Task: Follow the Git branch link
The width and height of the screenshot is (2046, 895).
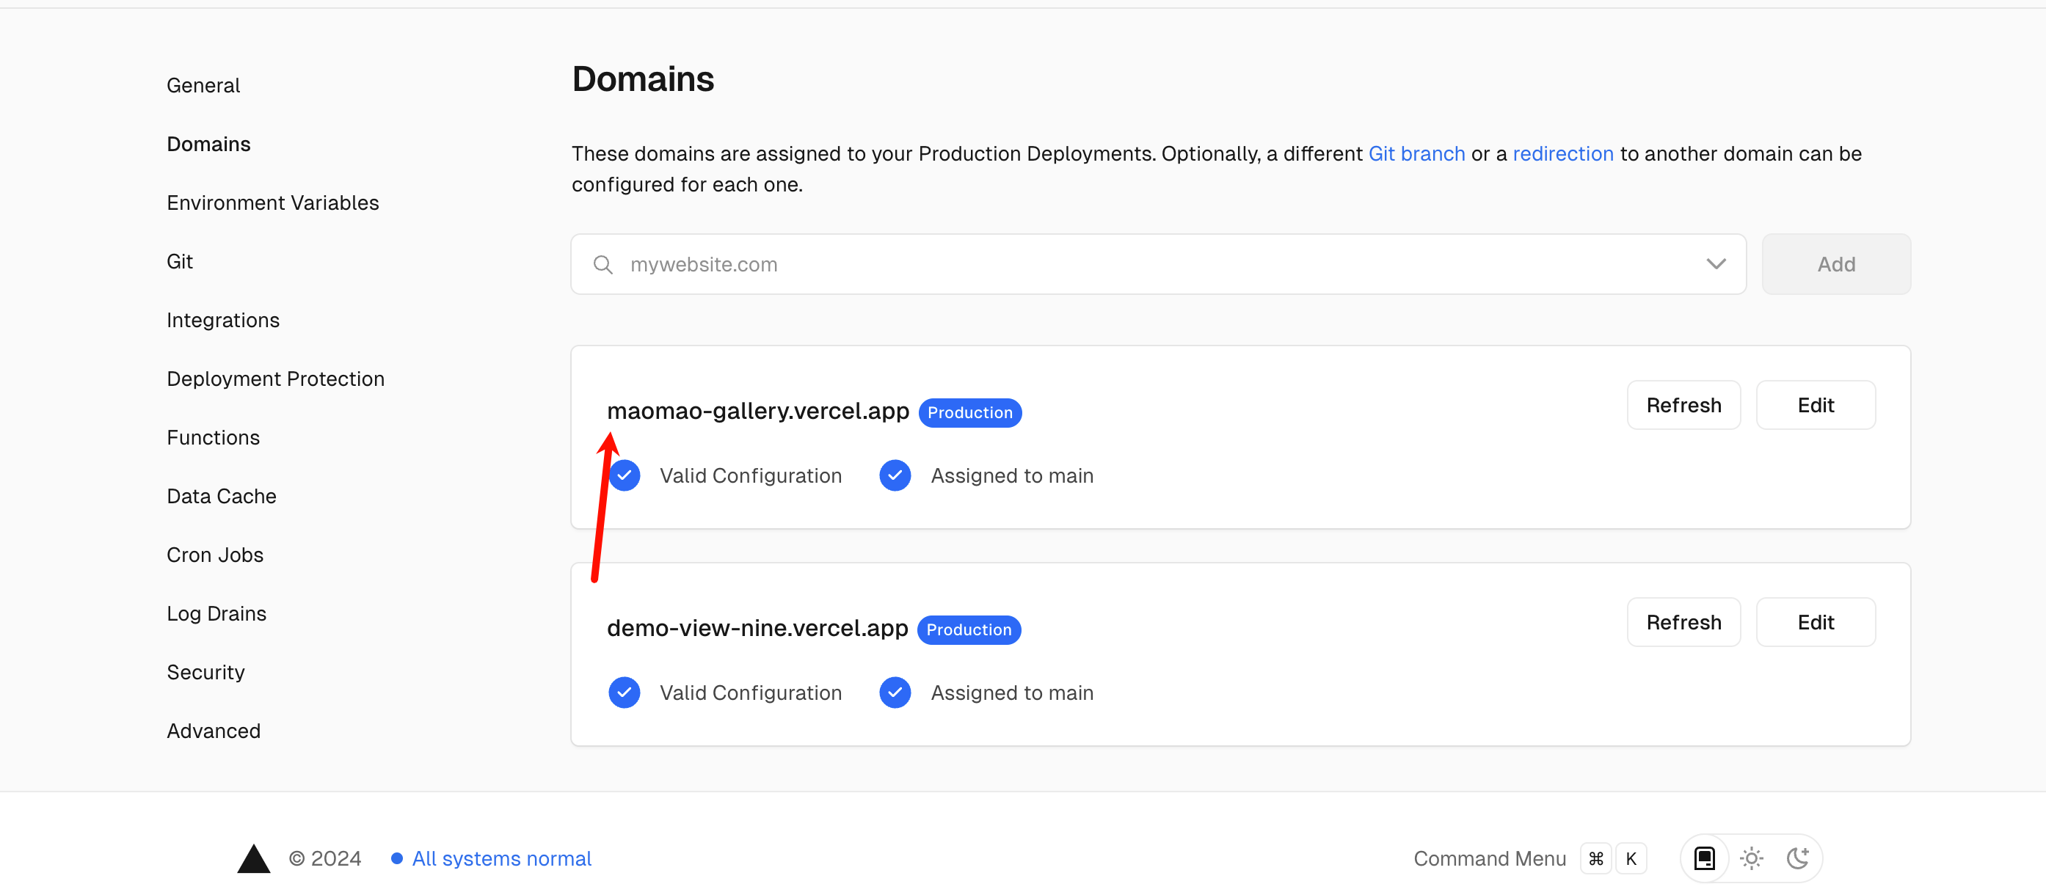Action: [x=1416, y=153]
